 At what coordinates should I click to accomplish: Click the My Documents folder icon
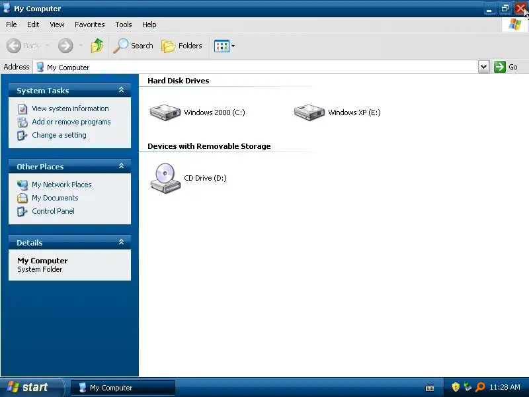click(22, 198)
